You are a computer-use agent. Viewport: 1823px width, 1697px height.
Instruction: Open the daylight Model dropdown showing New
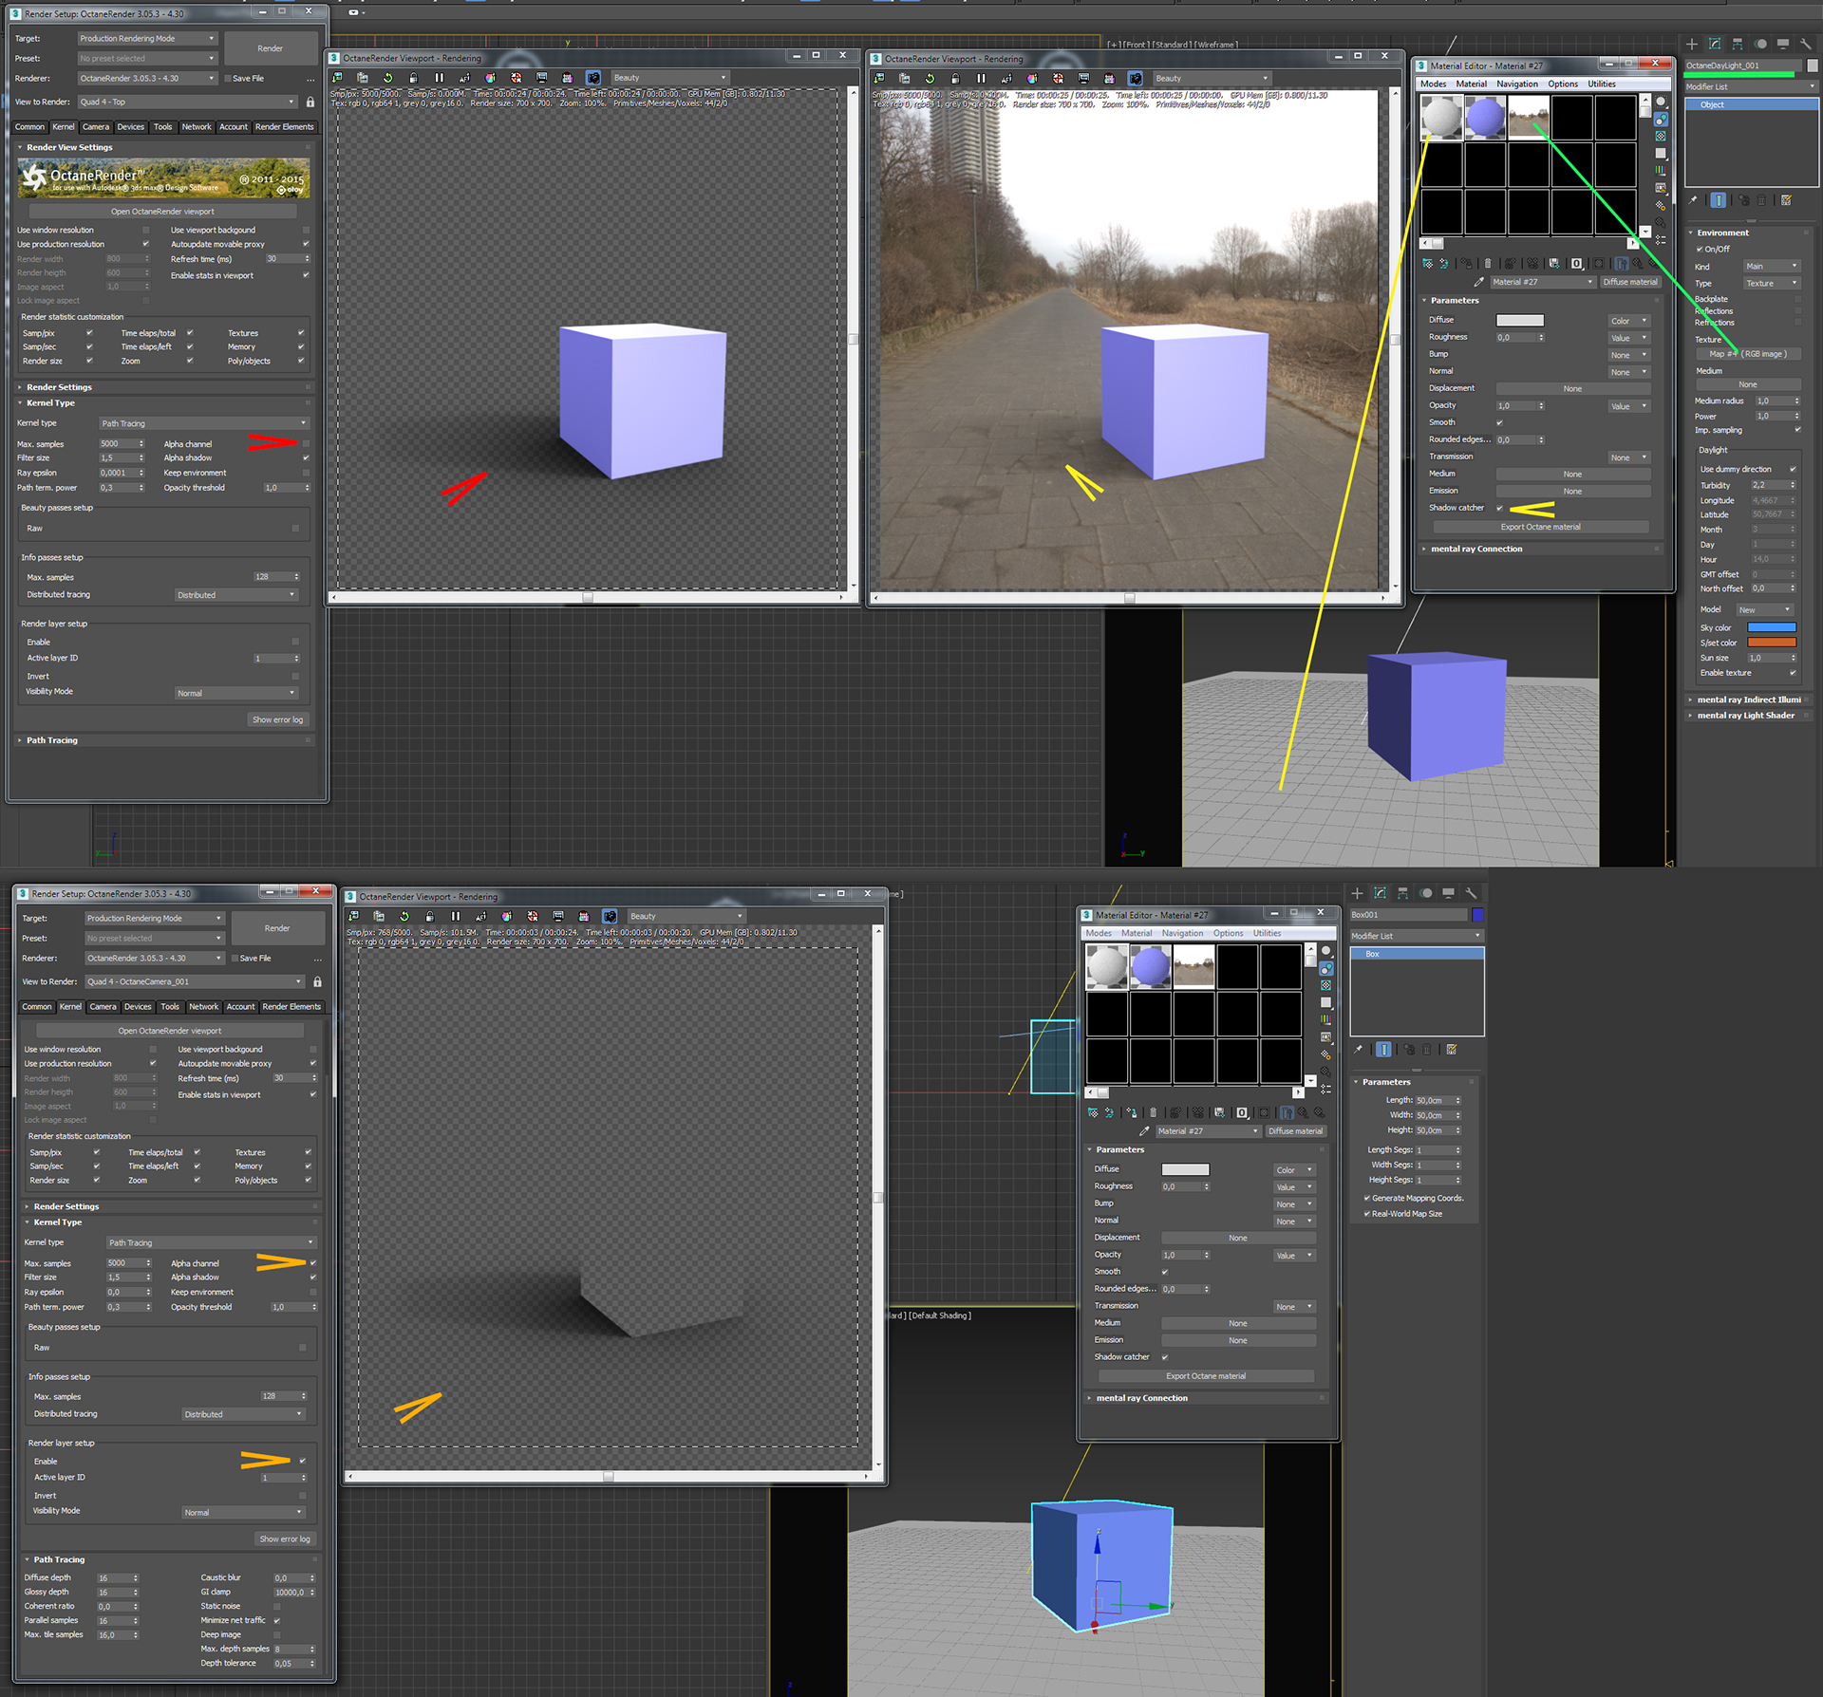(1764, 609)
